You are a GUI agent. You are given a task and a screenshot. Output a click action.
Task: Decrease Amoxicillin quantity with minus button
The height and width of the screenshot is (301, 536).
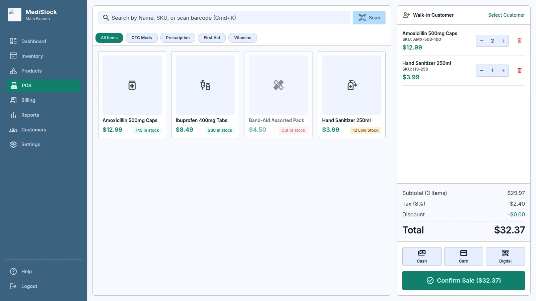[482, 41]
